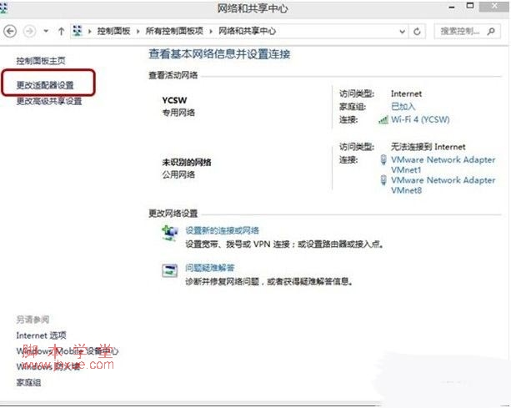Click the network icon in address bar

pyautogui.click(x=78, y=31)
